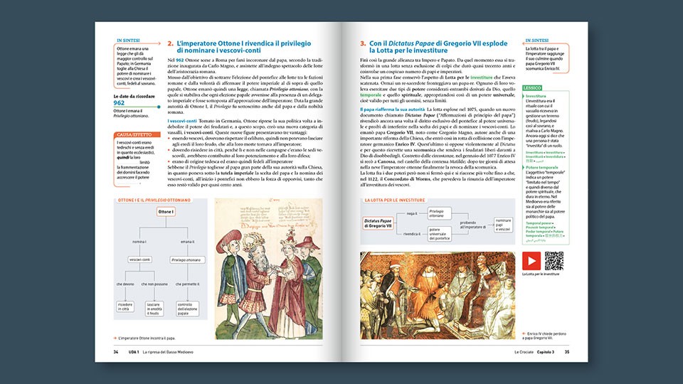Viewport: 683px width, 384px height.
Task: Click the 'controllo dell'elezione papale' box
Action: point(187,309)
